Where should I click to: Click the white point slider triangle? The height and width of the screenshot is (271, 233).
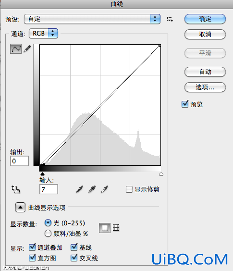coord(161,174)
